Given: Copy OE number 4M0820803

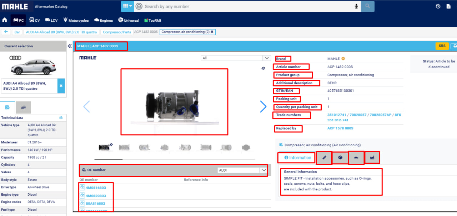Looking at the screenshot, I should (x=82, y=196).
